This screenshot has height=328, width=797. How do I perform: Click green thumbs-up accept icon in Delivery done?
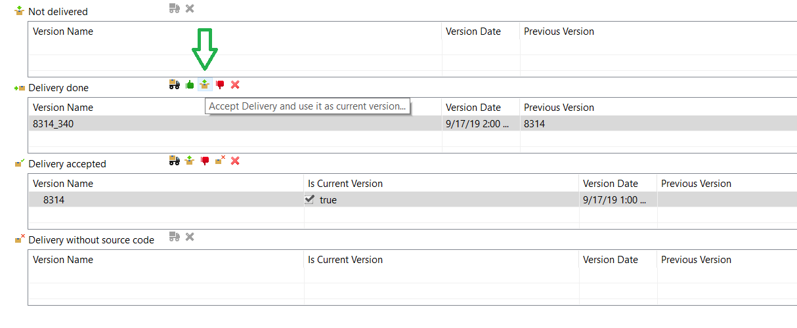click(x=190, y=85)
